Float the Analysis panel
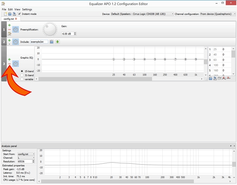237x185 pixels. click(231, 146)
